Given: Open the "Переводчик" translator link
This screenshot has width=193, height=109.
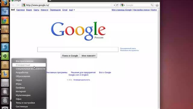Looking at the screenshot, I should point(55,10).
